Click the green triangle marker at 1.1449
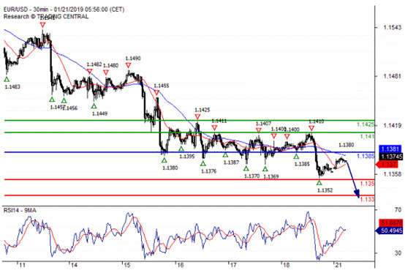Image resolution: width=405 pixels, height=273 pixels. click(x=94, y=105)
